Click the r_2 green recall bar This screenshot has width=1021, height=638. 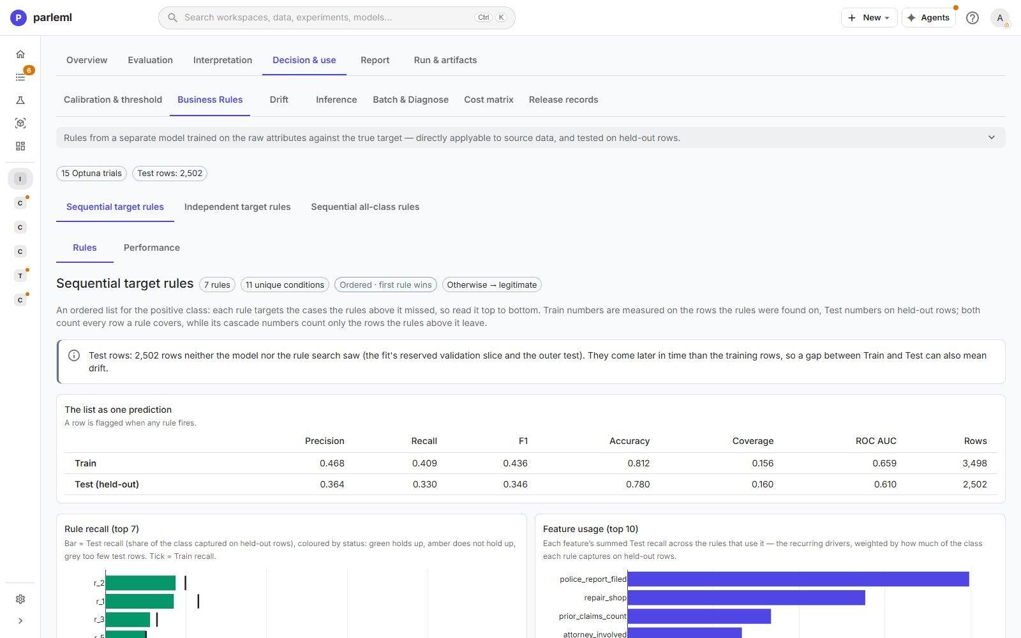coord(140,583)
